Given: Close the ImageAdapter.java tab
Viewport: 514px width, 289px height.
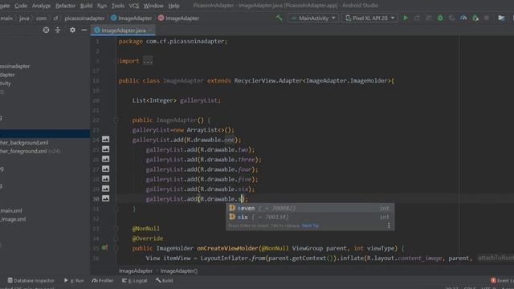Looking at the screenshot, I should coord(151,31).
